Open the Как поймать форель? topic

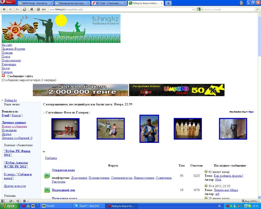[228, 176]
